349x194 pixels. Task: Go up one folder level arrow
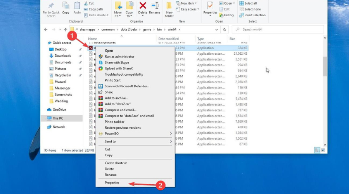(66, 29)
